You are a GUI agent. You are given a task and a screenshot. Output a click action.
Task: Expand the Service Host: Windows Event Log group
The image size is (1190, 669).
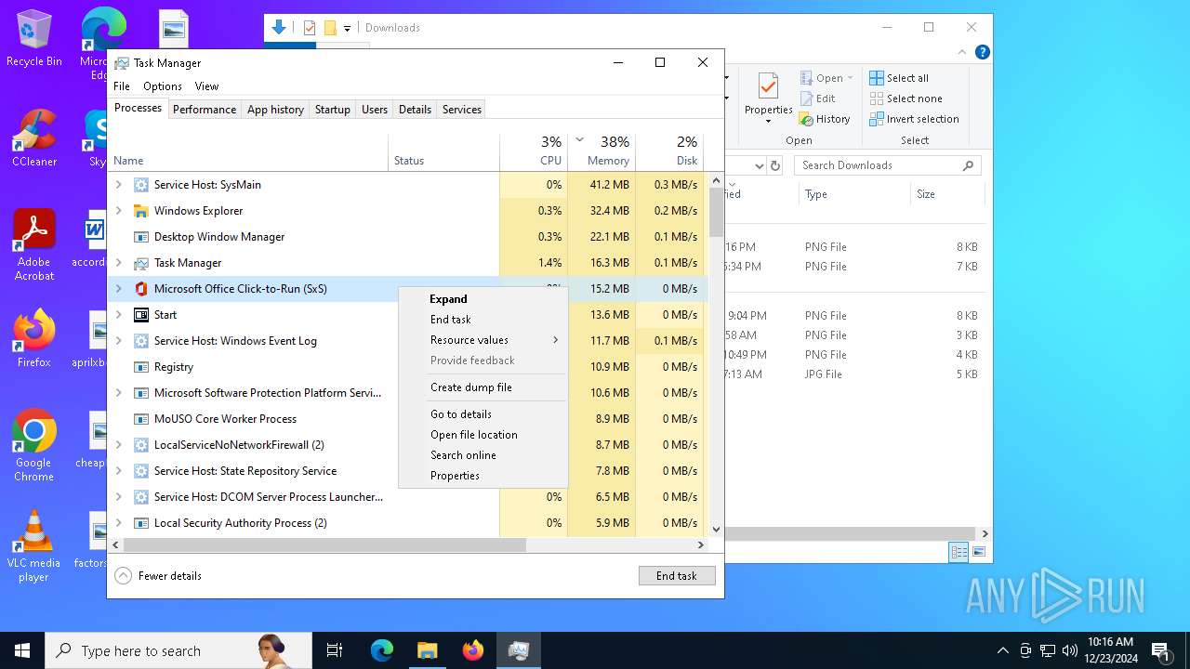coord(118,341)
